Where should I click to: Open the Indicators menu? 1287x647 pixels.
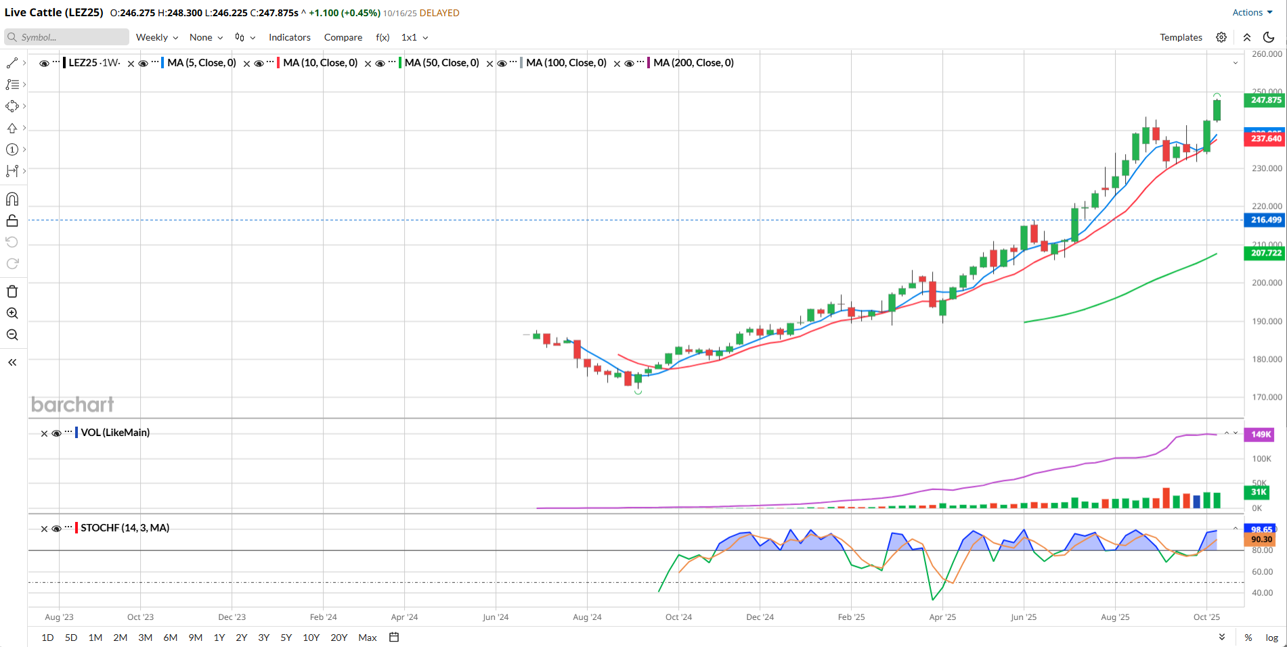point(289,37)
